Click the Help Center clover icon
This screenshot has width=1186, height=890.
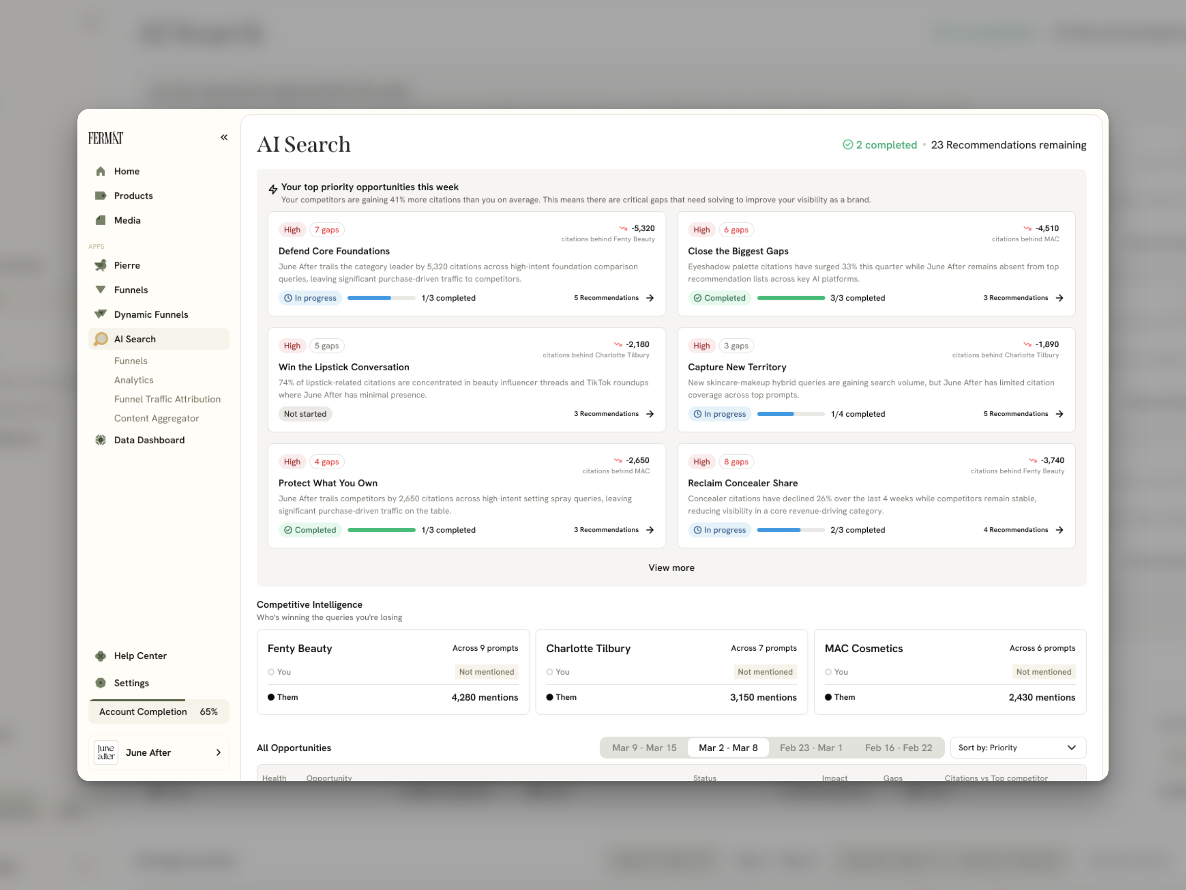(x=100, y=656)
